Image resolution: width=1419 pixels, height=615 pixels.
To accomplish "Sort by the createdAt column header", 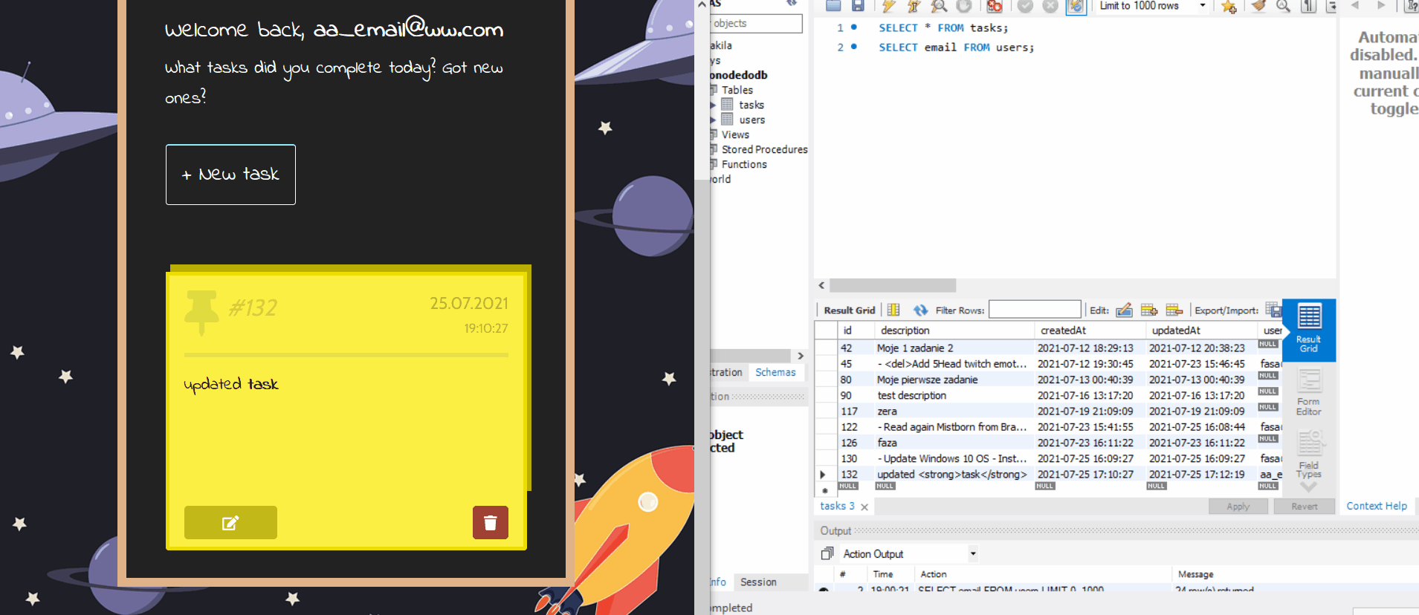I will [x=1089, y=331].
